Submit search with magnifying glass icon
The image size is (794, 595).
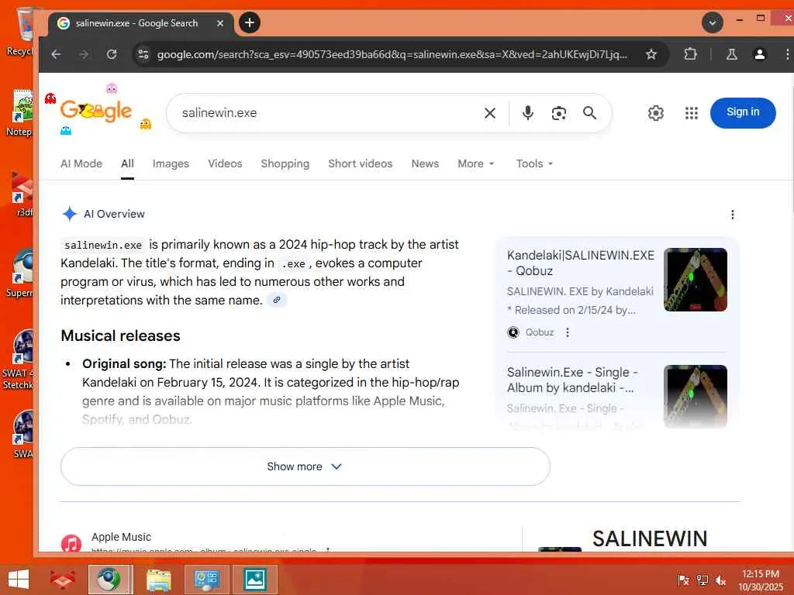point(589,113)
